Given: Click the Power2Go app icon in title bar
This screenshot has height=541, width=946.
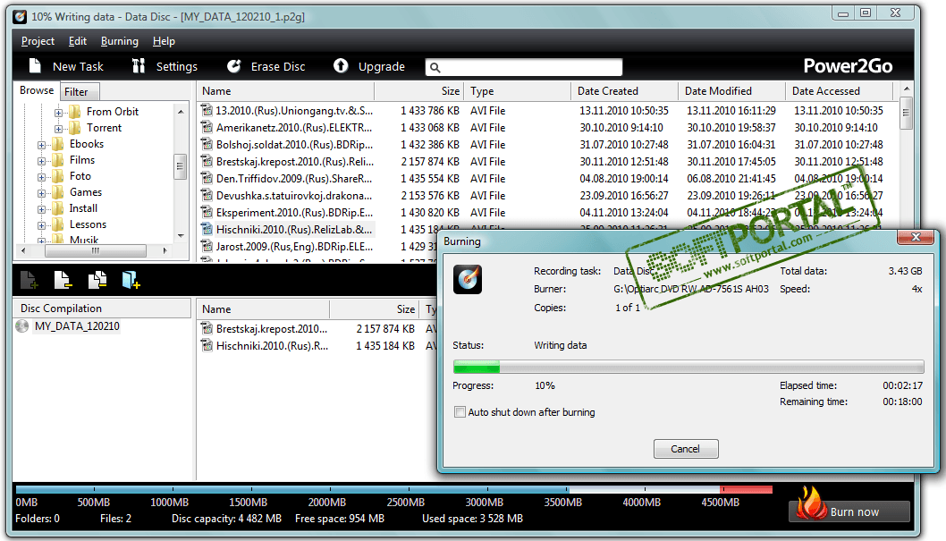Looking at the screenshot, I should (20, 16).
